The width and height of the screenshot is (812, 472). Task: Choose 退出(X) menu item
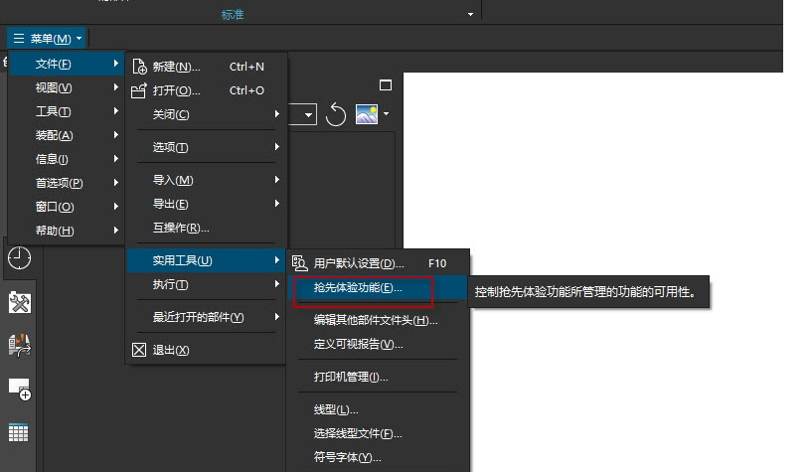206,350
